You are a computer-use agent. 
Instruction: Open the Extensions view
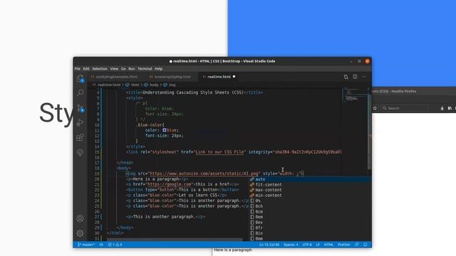click(x=80, y=137)
